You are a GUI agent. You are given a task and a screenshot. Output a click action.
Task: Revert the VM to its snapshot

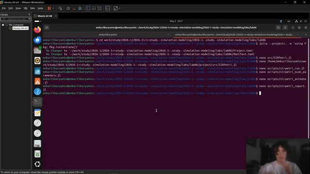[x=74, y=8]
